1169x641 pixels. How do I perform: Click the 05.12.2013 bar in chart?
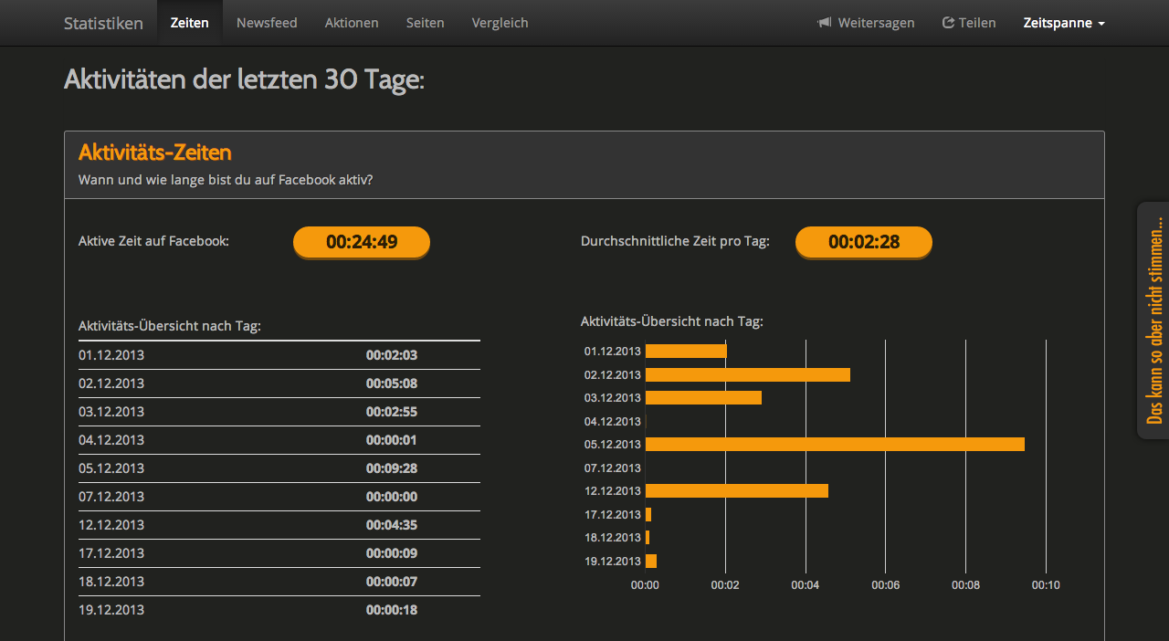[x=834, y=445]
